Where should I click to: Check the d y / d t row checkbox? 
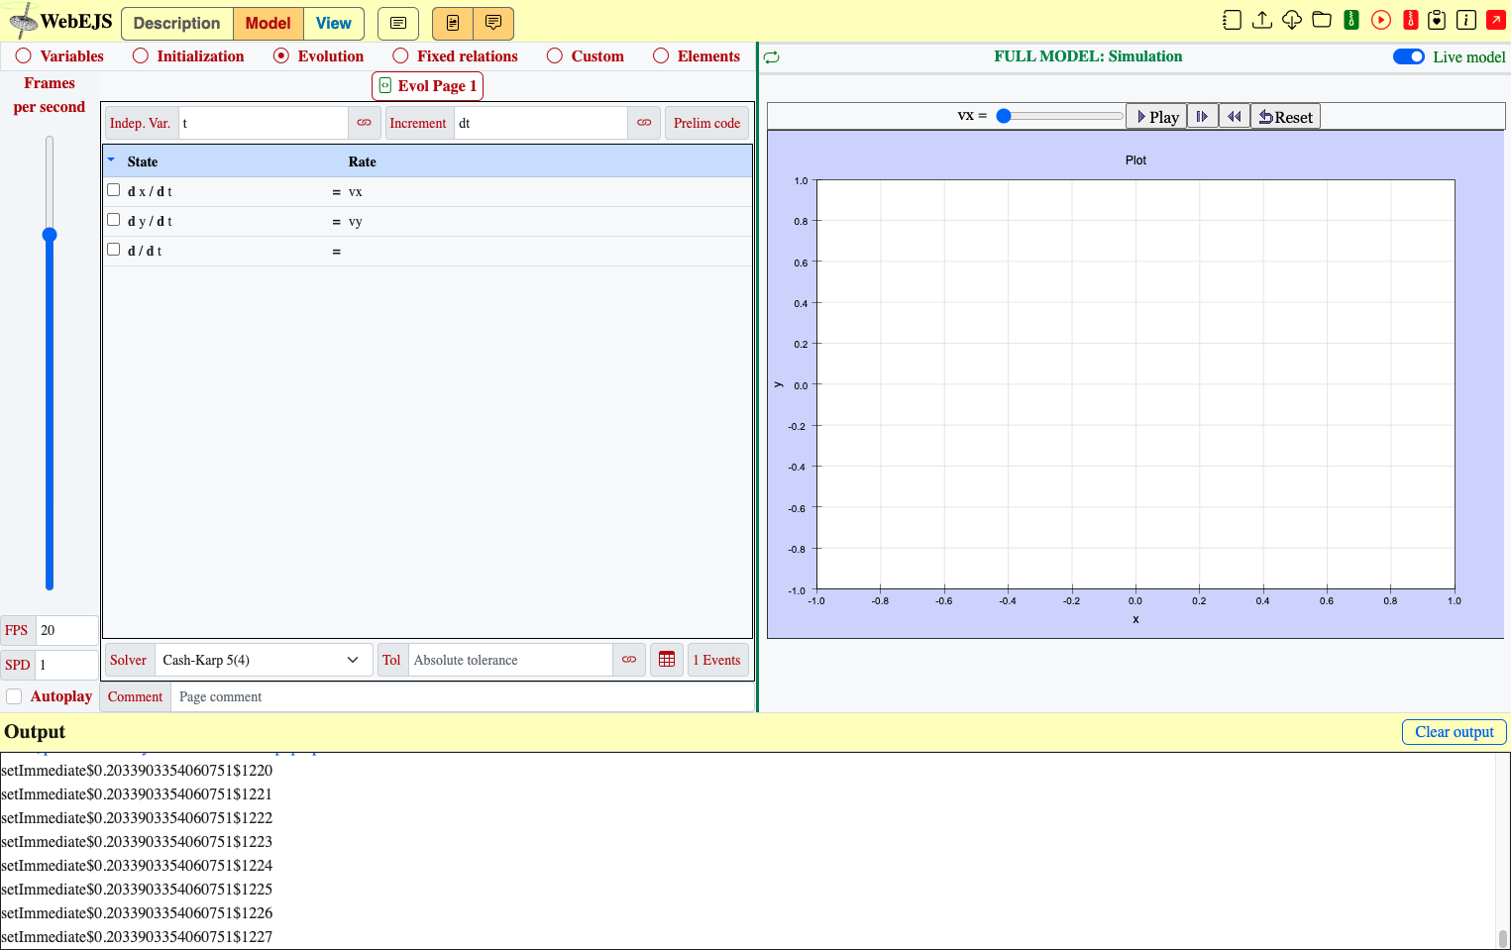click(114, 220)
